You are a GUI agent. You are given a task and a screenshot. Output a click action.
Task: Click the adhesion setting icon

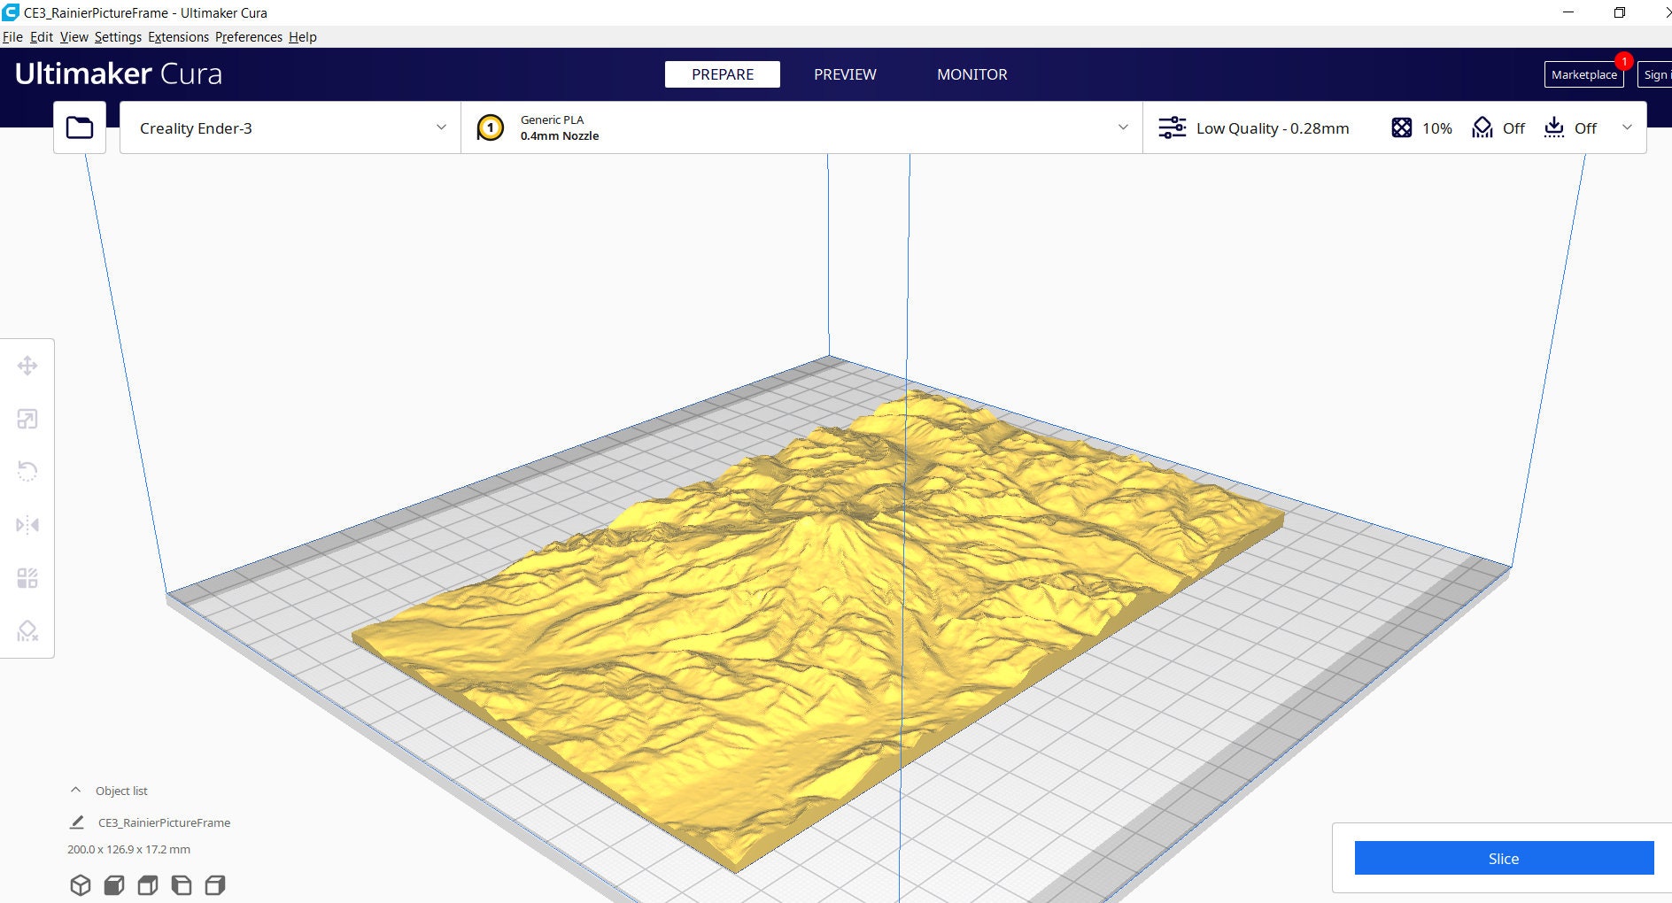coord(1553,127)
